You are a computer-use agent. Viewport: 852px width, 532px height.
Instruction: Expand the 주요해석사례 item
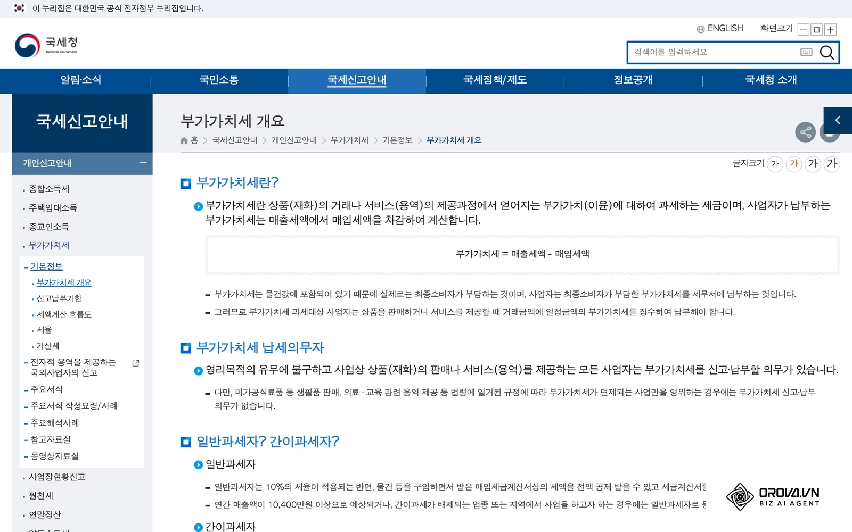pos(55,423)
